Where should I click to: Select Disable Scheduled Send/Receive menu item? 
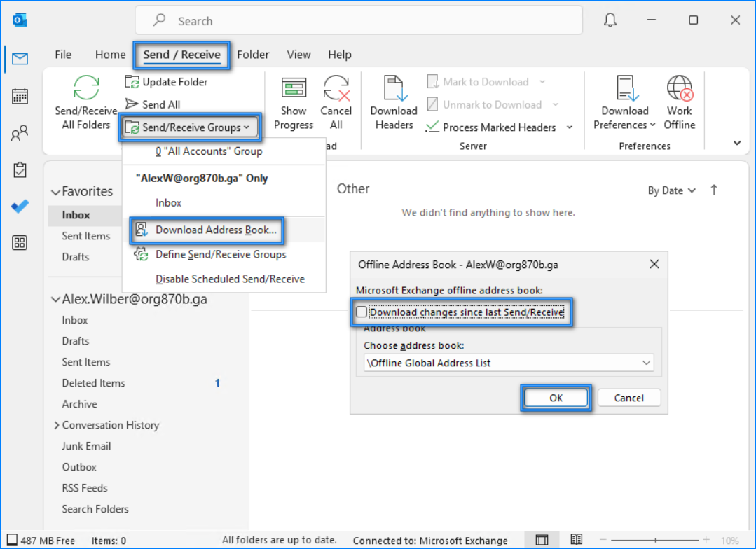225,279
